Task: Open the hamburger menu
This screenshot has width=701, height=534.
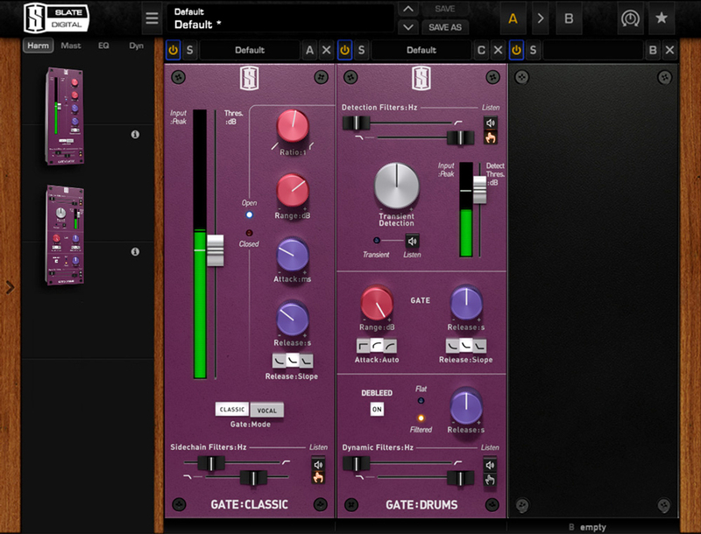Action: pyautogui.click(x=152, y=18)
